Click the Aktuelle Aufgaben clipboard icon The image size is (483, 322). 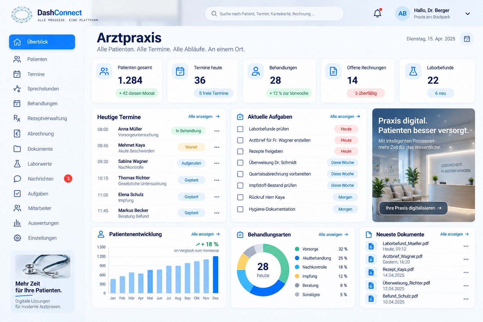(x=240, y=117)
